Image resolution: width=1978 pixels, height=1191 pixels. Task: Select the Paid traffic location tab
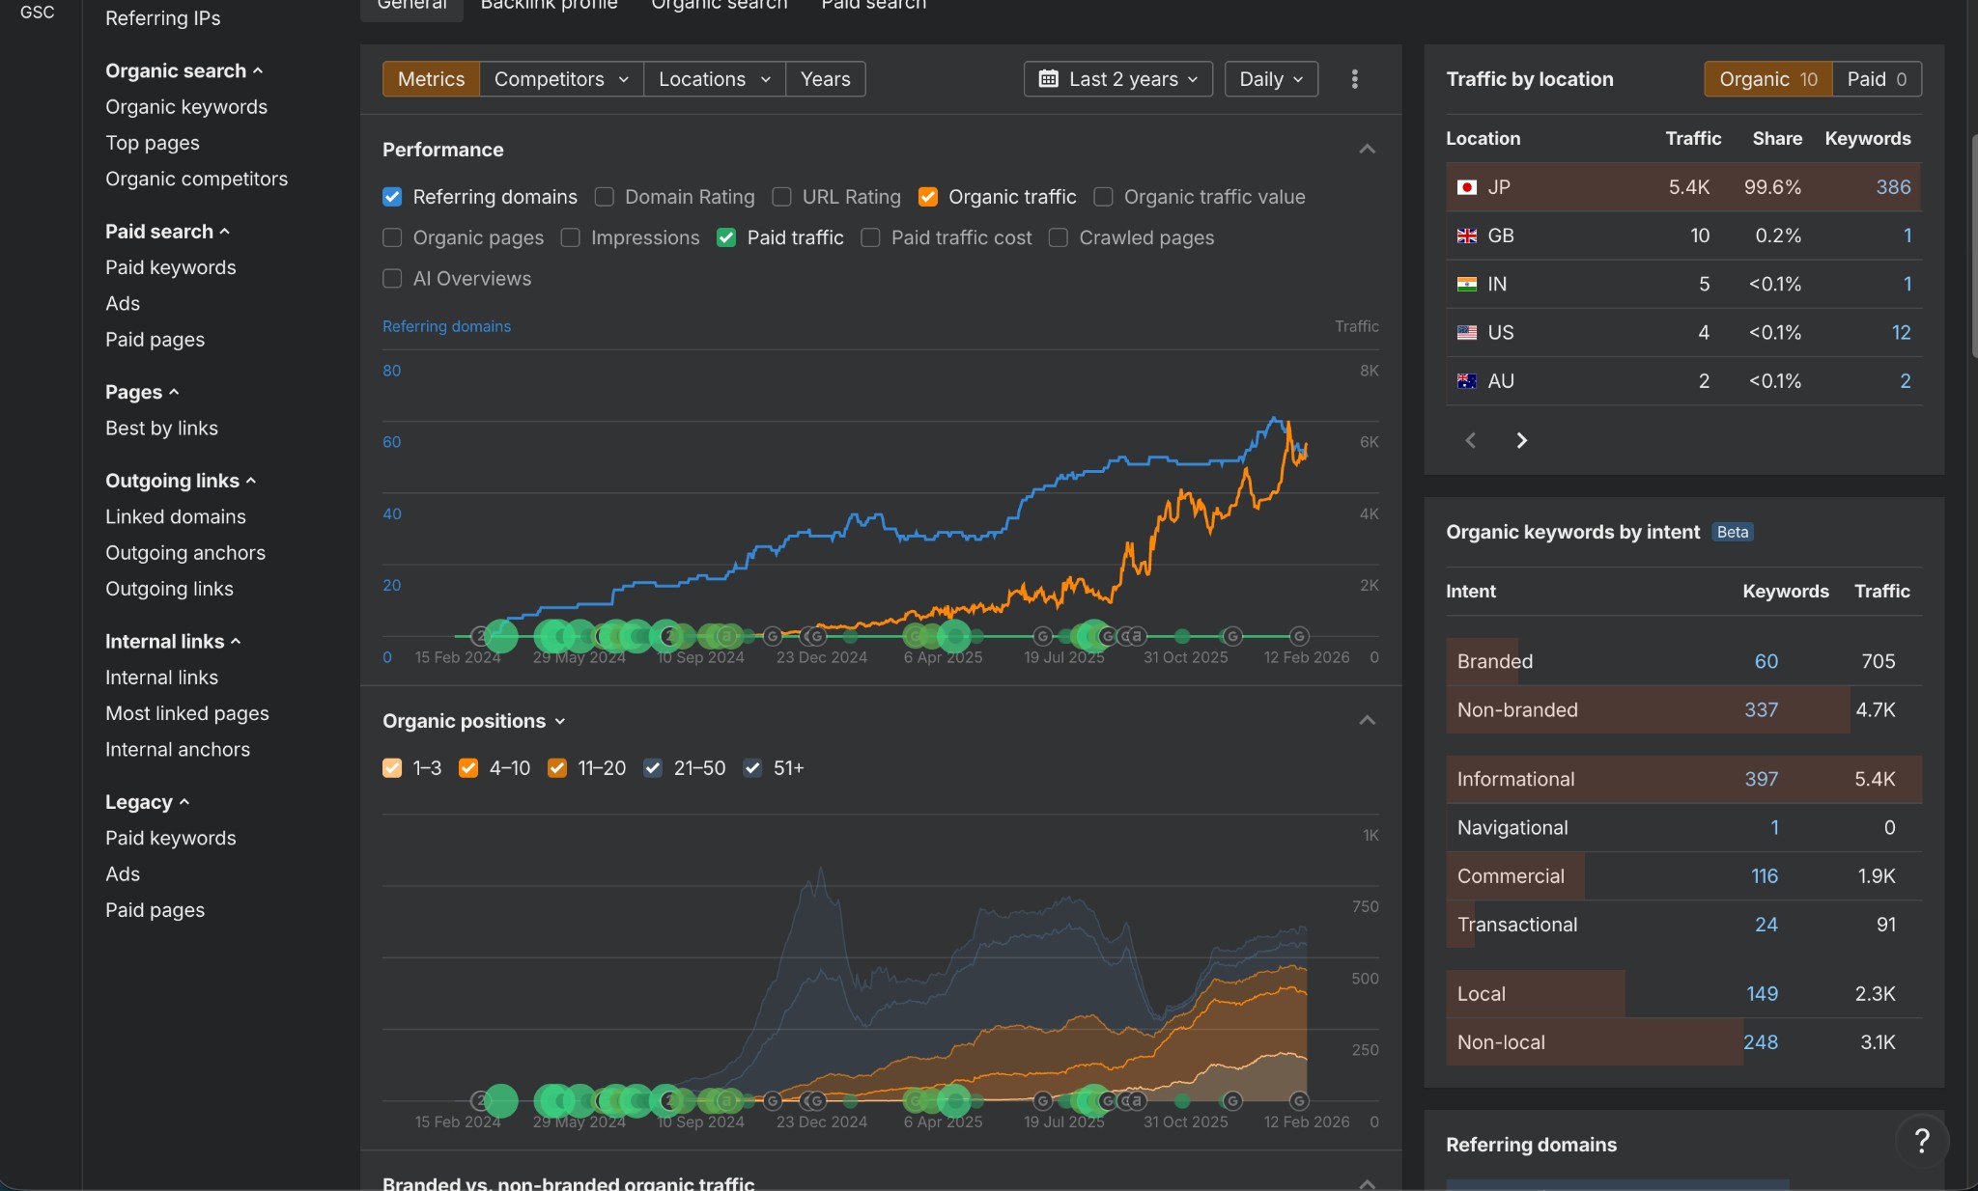pyautogui.click(x=1876, y=79)
